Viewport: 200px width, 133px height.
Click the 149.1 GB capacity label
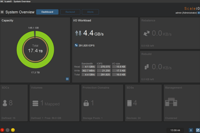34,28
